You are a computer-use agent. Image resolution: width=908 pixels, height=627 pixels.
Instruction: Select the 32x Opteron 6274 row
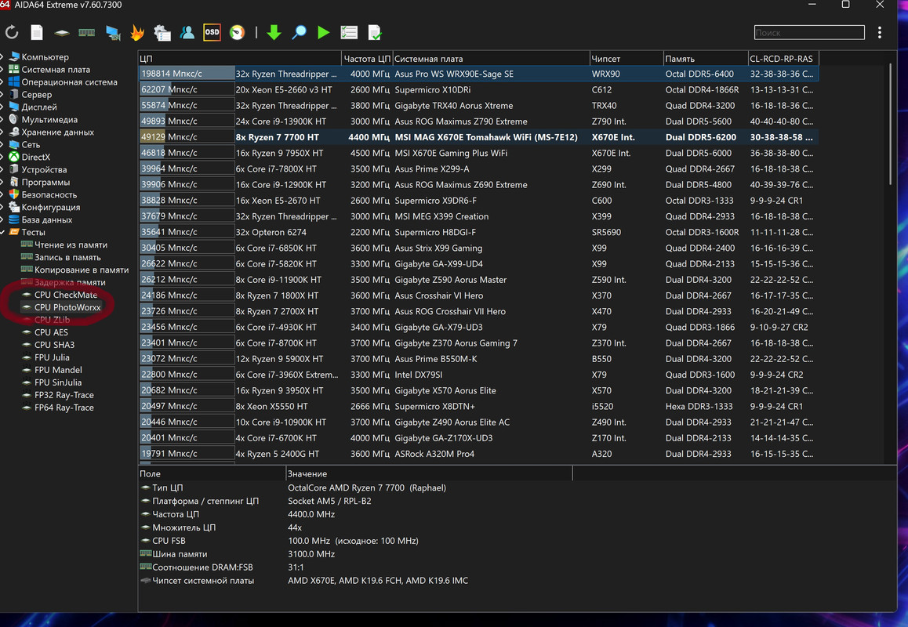[478, 232]
